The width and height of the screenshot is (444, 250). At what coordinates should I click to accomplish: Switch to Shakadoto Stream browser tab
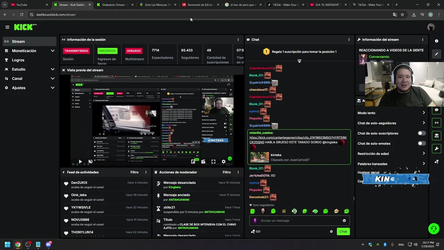click(x=116, y=5)
